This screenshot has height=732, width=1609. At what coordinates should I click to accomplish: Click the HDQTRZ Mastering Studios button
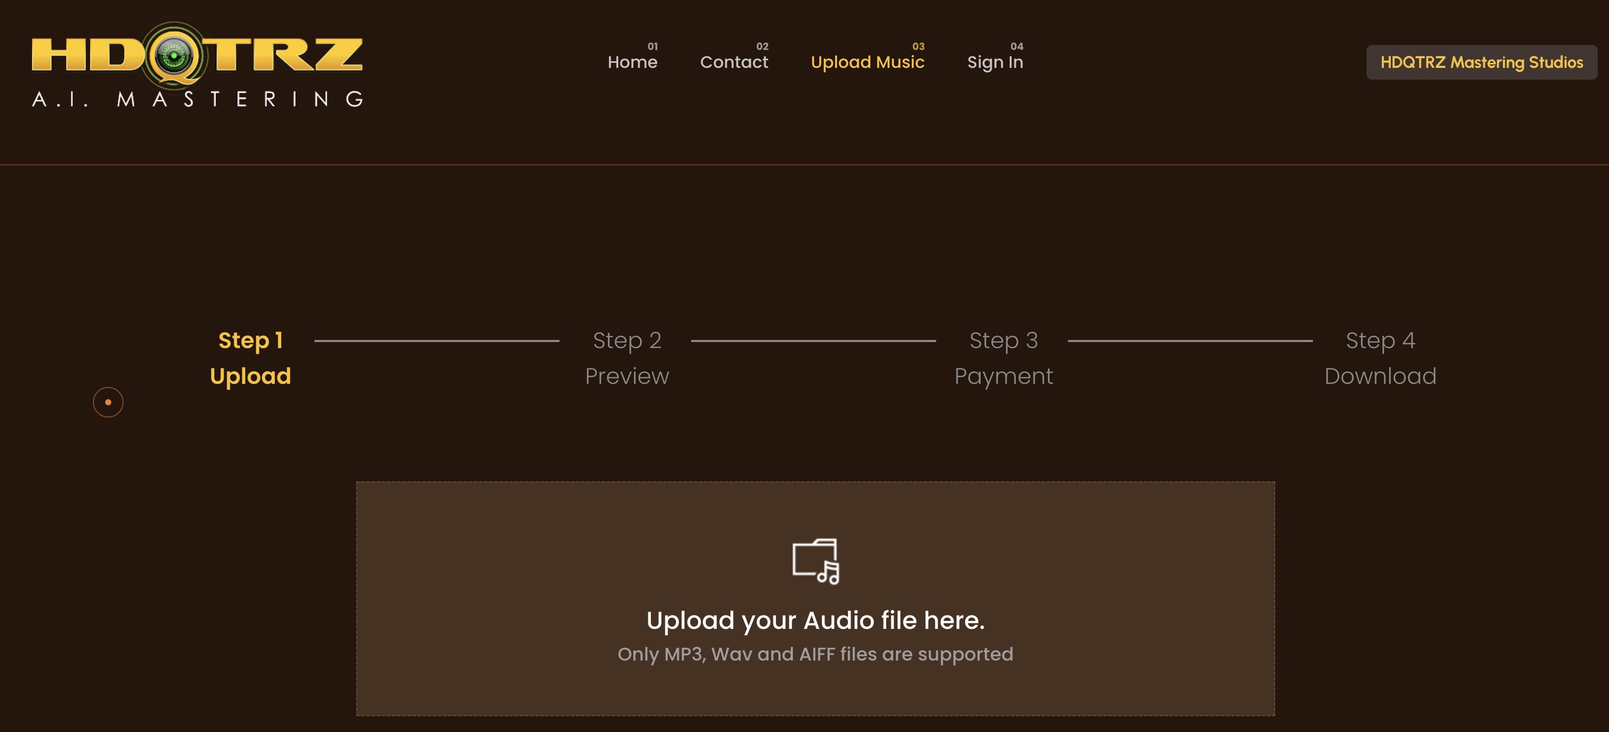pos(1481,62)
